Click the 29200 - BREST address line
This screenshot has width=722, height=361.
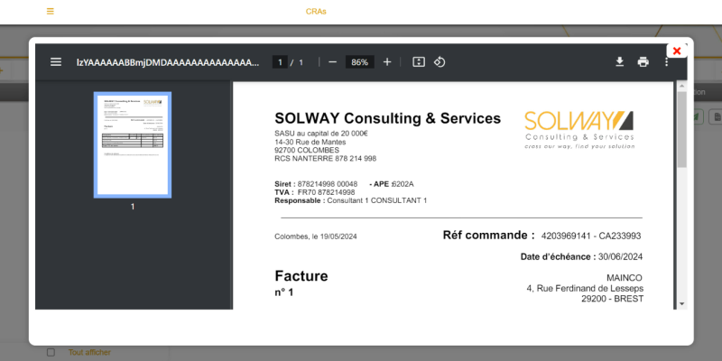[x=613, y=299]
